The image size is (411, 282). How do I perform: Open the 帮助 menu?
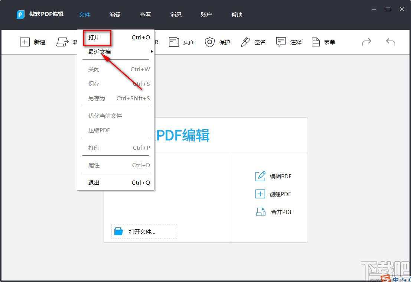237,15
